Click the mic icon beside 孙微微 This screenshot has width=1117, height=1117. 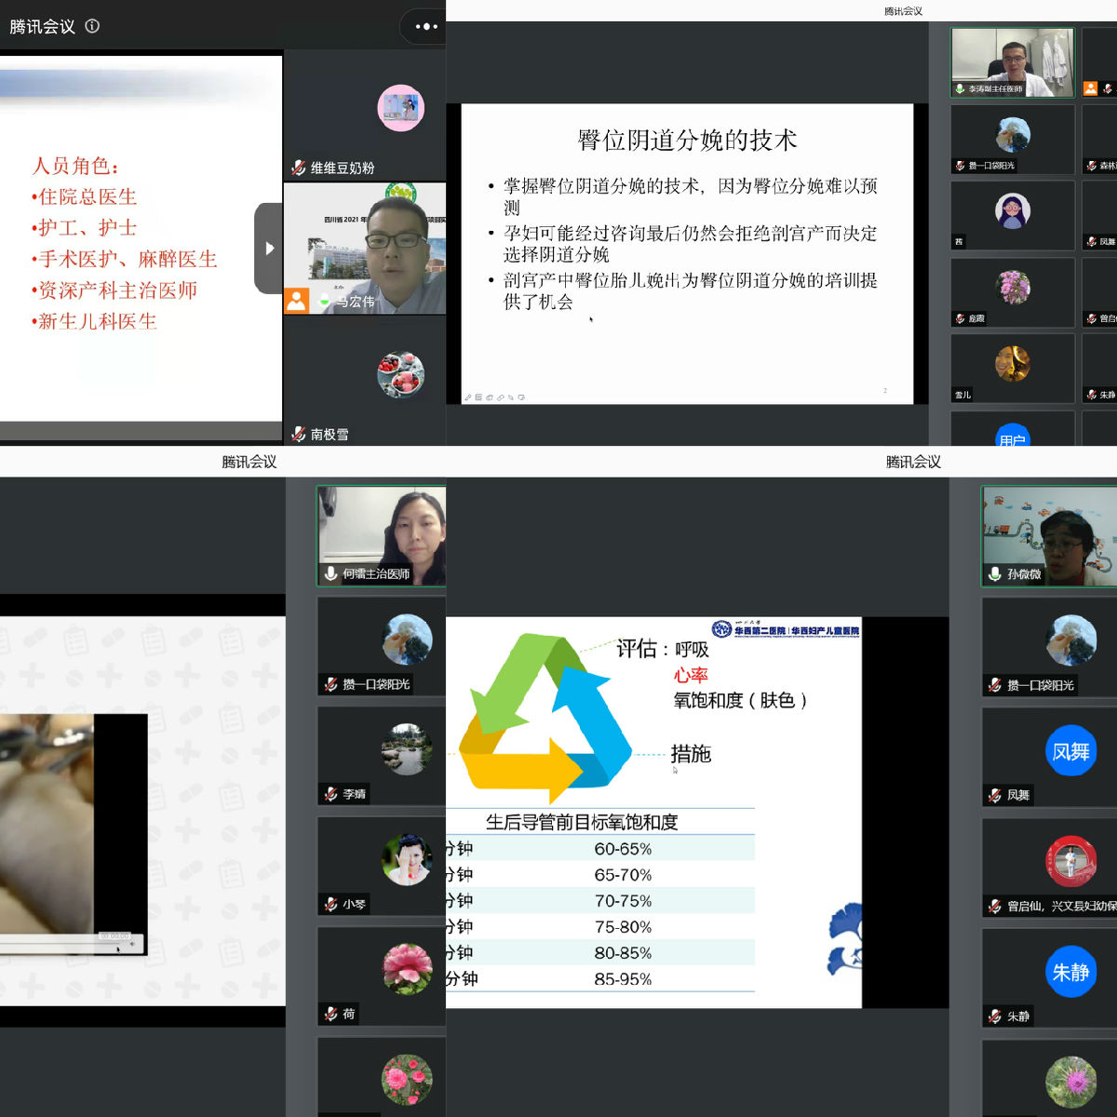[995, 574]
